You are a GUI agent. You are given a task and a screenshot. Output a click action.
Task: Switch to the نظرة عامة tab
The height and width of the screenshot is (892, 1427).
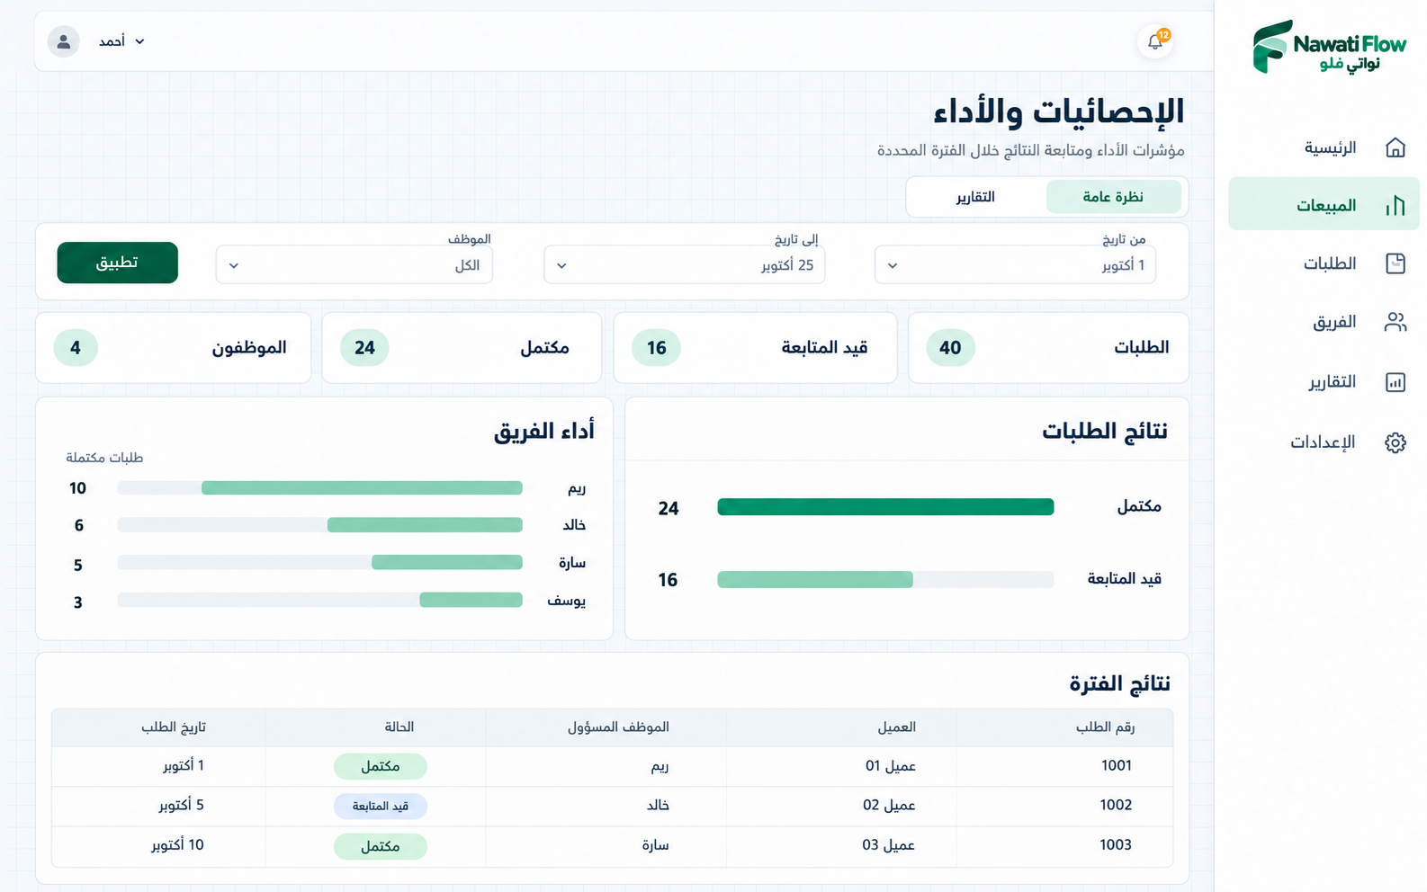pos(1113,197)
